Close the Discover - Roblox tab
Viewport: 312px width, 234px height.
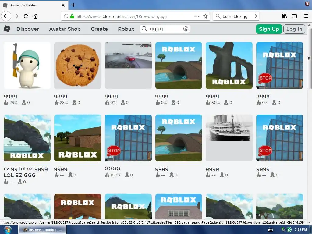pyautogui.click(x=63, y=5)
